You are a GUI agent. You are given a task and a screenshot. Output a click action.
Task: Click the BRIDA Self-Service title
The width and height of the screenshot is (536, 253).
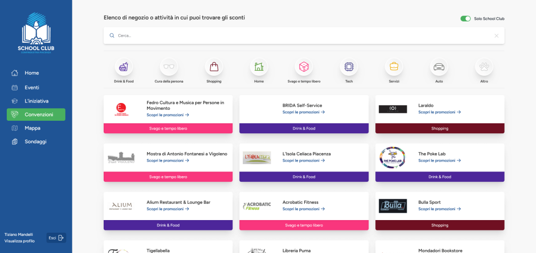pos(302,106)
